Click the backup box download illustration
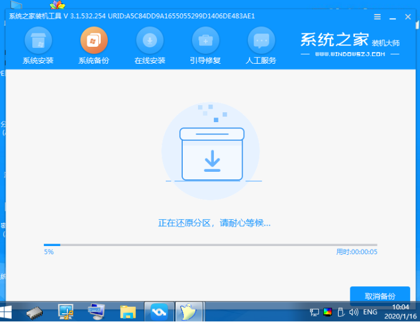420x322 pixels. pyautogui.click(x=211, y=151)
